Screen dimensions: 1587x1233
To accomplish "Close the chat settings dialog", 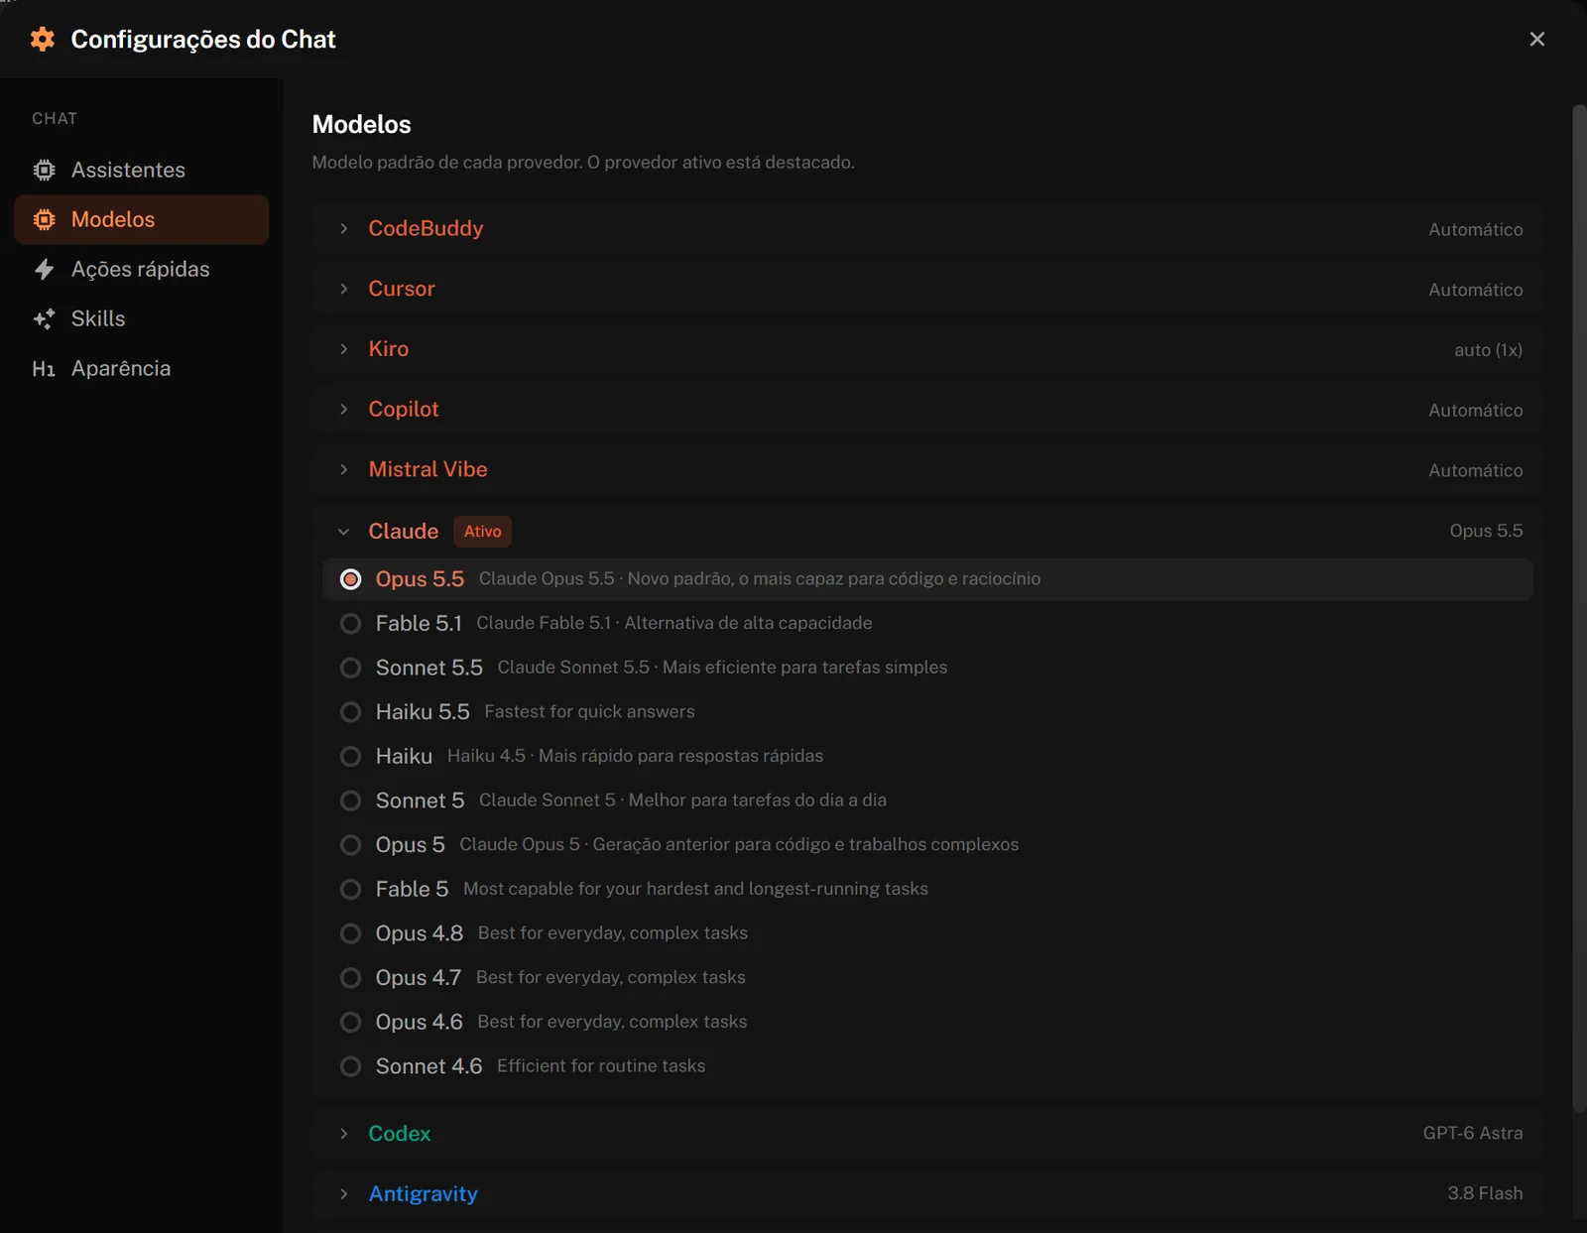I will [1537, 39].
